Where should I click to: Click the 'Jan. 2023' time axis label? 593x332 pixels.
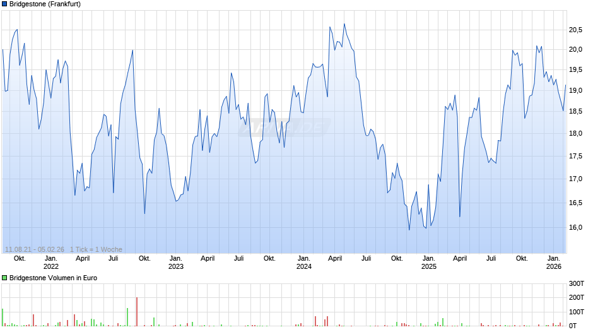[x=176, y=263]
